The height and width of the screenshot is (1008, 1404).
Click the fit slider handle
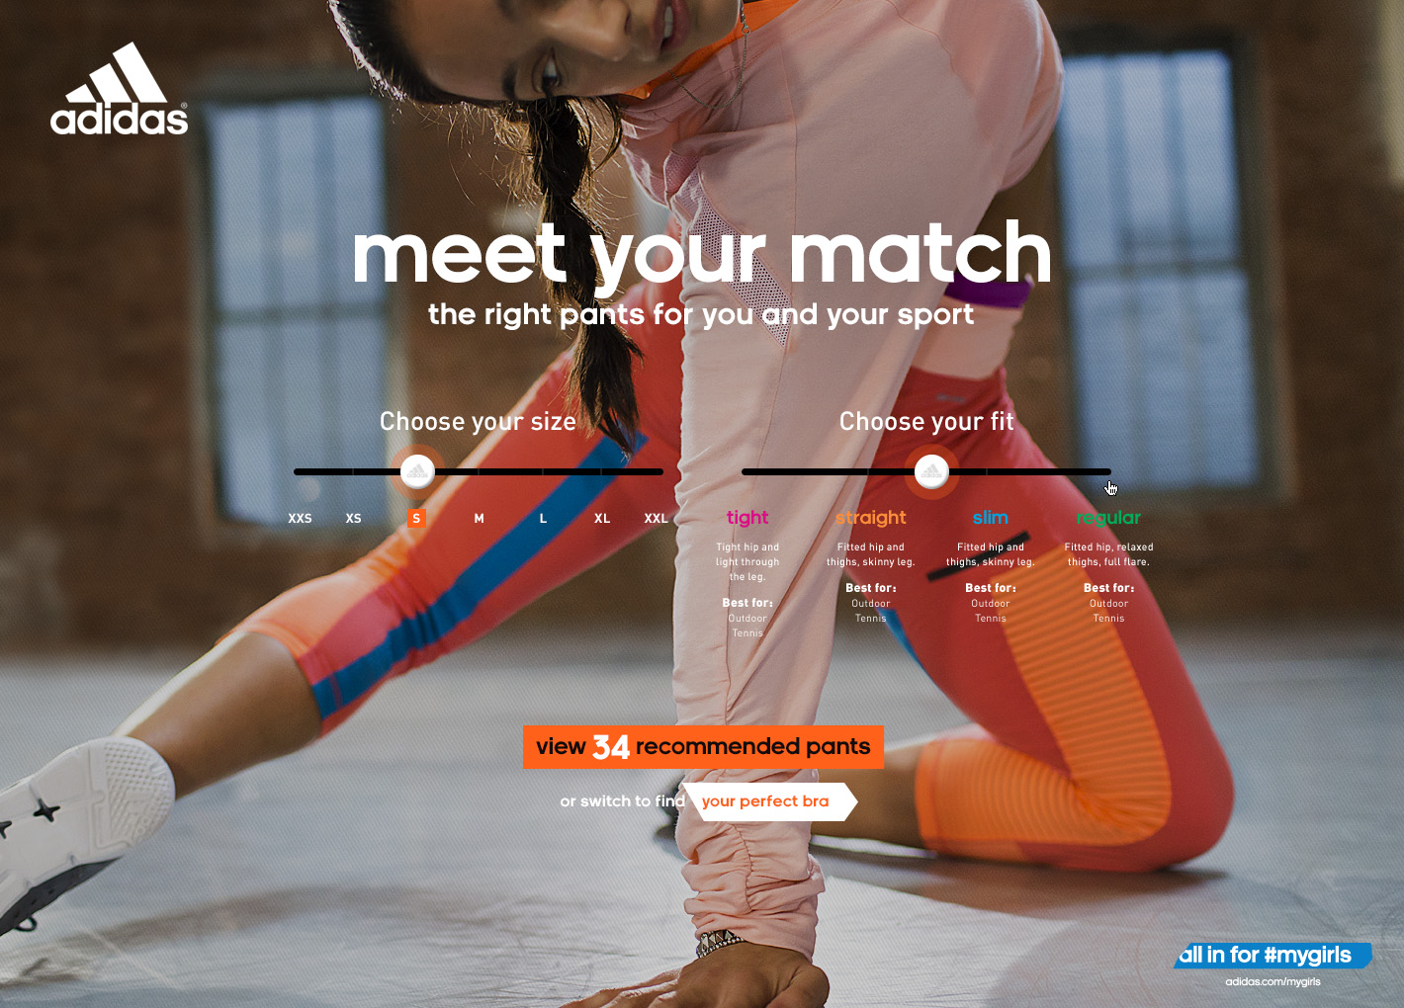[x=931, y=471]
